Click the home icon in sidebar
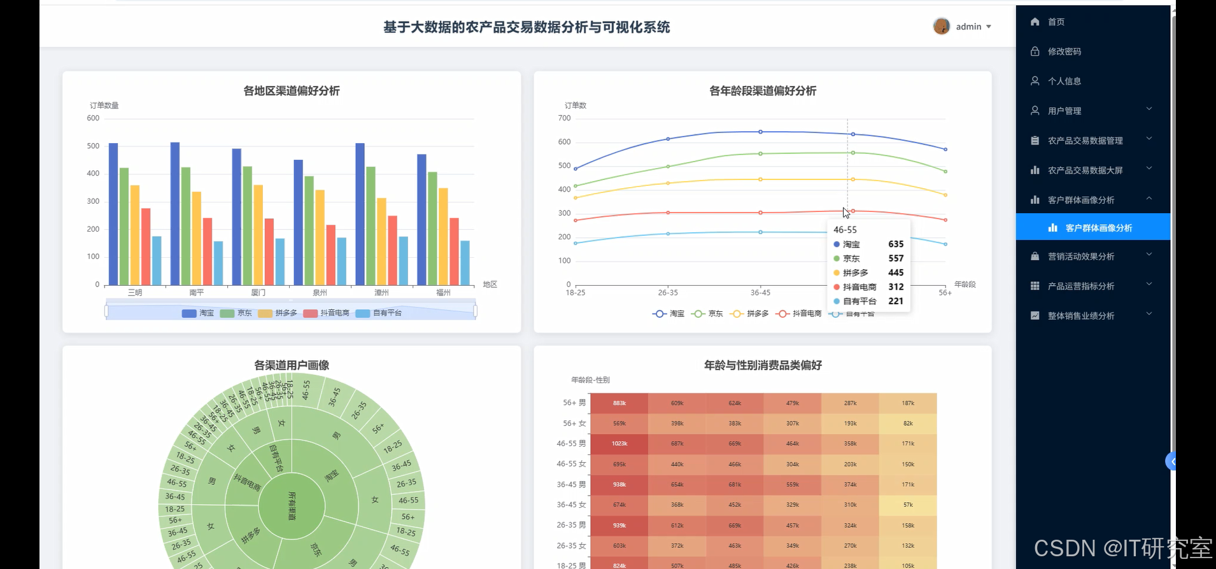 point(1035,22)
